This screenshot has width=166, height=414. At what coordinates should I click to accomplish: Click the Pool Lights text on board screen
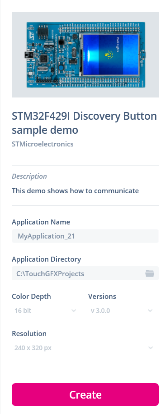[117, 44]
